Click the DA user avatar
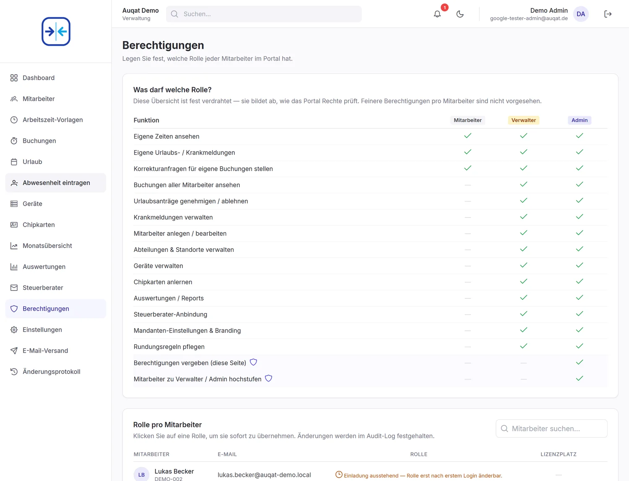 pyautogui.click(x=581, y=14)
